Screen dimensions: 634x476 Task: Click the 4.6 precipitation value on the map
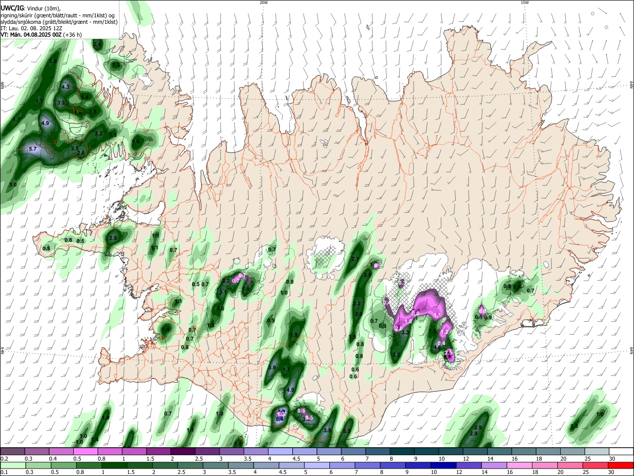tap(437, 348)
